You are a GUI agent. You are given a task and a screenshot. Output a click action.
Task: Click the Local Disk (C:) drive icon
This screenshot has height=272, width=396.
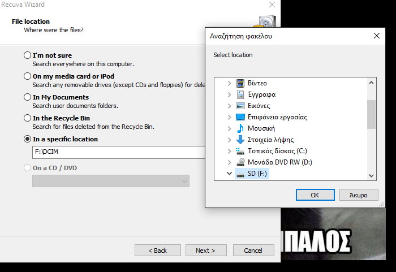pyautogui.click(x=240, y=151)
